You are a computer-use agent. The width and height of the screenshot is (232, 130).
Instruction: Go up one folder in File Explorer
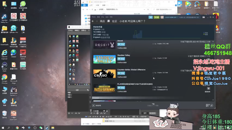pyautogui.click(x=92, y=9)
